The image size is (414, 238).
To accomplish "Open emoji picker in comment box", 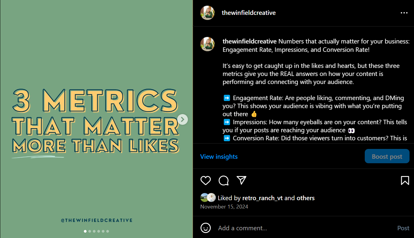I will (x=205, y=228).
